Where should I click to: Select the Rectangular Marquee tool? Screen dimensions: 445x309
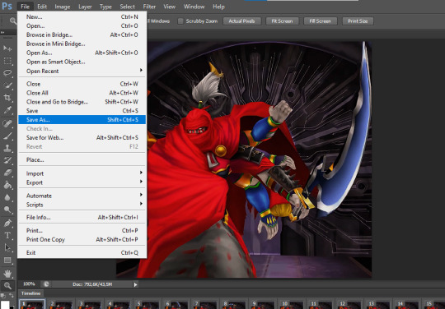point(7,61)
